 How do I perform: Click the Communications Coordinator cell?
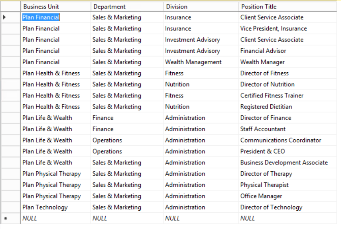coord(280,140)
